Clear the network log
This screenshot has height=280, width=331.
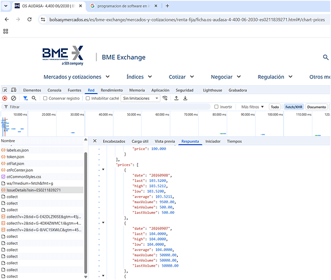[x=13, y=98]
